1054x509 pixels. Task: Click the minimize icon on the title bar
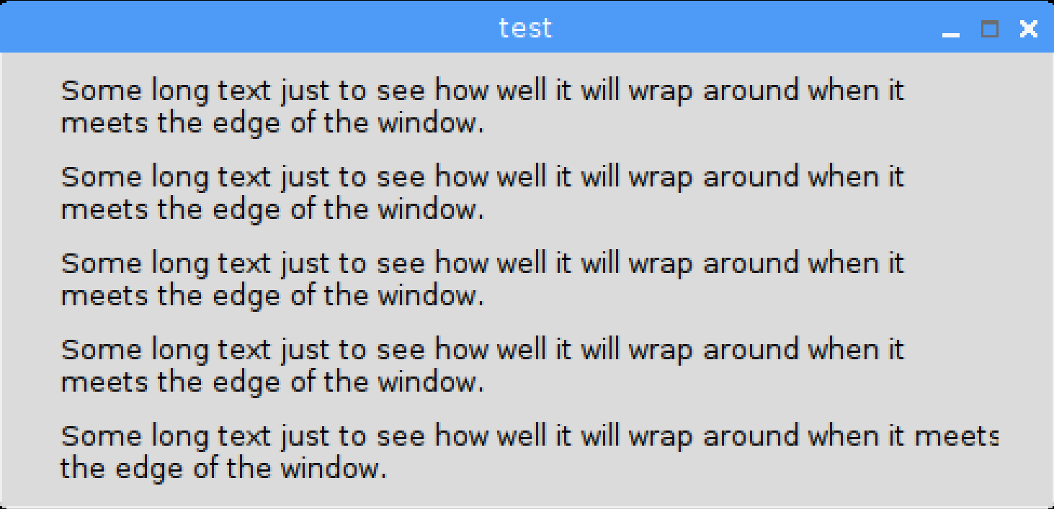[x=950, y=32]
